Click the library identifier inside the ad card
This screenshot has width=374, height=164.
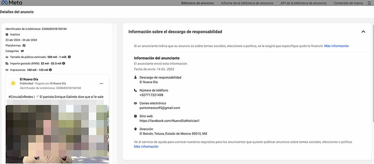point(50,88)
